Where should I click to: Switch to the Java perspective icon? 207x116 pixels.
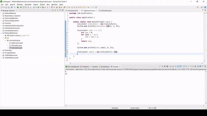tap(205, 7)
